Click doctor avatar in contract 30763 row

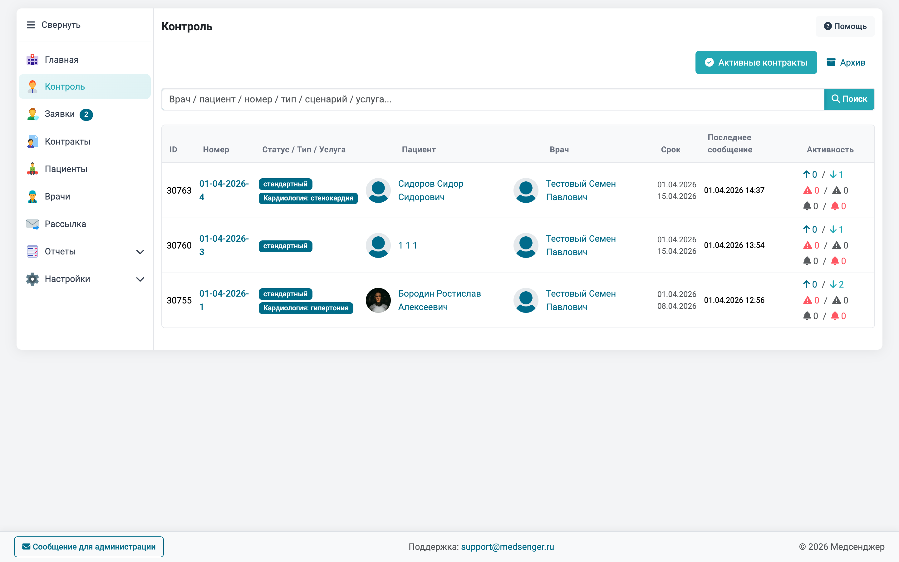click(x=526, y=190)
